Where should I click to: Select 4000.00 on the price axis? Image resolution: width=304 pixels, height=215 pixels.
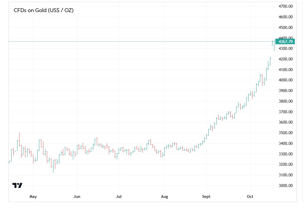tap(285, 80)
